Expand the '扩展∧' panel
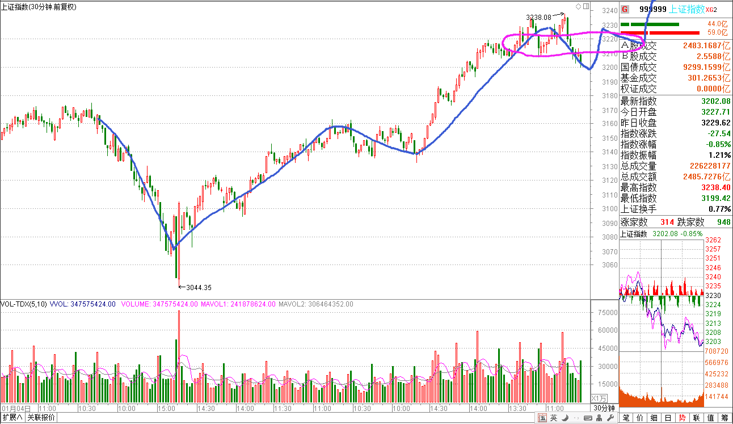This screenshot has width=733, height=424. tap(12, 418)
